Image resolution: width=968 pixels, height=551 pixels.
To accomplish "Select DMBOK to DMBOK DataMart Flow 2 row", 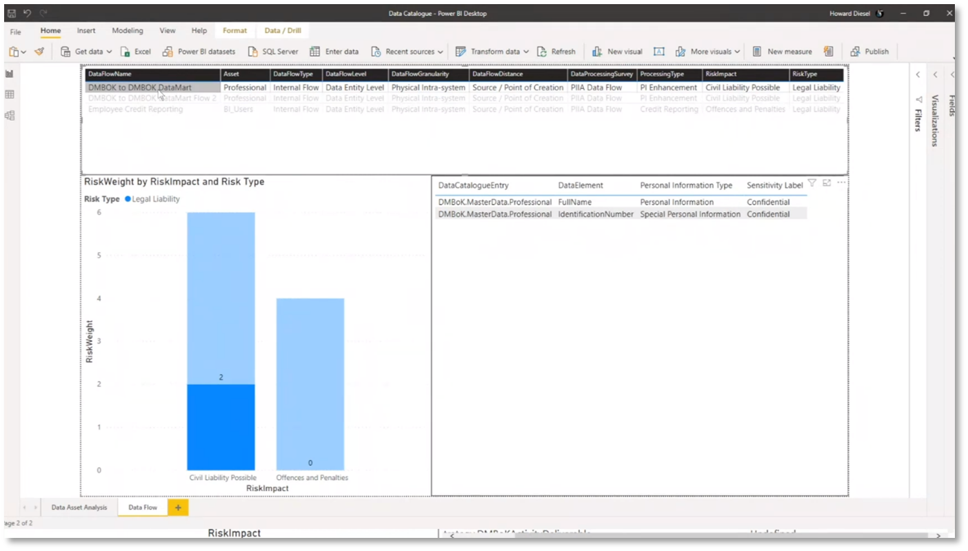I will point(152,98).
